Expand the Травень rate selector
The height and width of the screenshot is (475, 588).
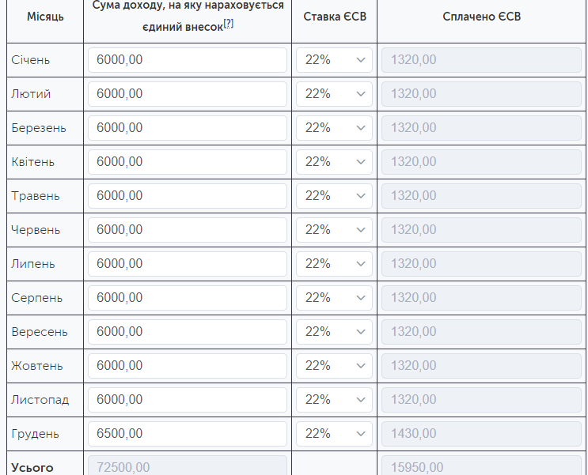click(x=334, y=196)
